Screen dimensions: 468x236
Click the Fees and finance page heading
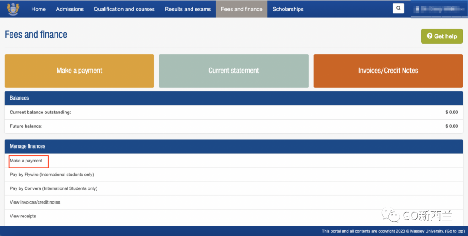[36, 35]
